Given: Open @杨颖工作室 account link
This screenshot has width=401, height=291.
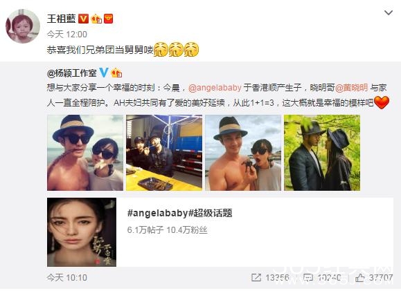Looking at the screenshot, I should [72, 73].
